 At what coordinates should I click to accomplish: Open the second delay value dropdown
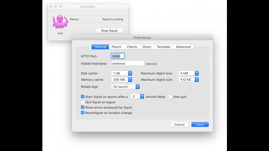[x=137, y=96]
